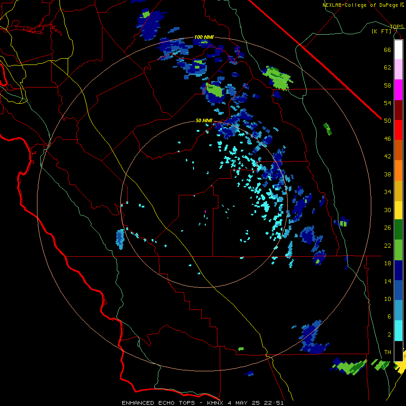Click the 50 NMI range ring label
The image size is (406, 406).
click(x=204, y=120)
